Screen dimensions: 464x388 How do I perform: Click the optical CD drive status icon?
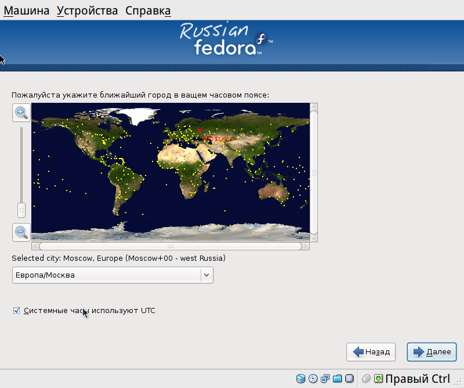click(x=313, y=379)
